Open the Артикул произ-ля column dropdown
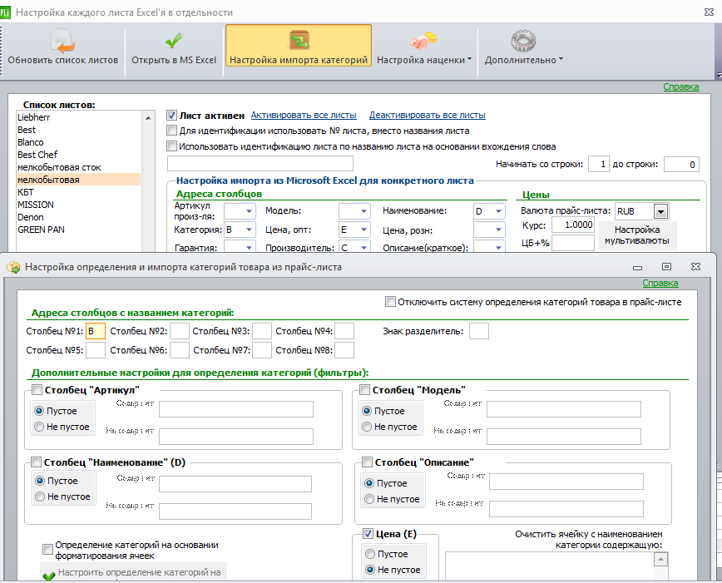Image resolution: width=722 pixels, height=583 pixels. 249,211
